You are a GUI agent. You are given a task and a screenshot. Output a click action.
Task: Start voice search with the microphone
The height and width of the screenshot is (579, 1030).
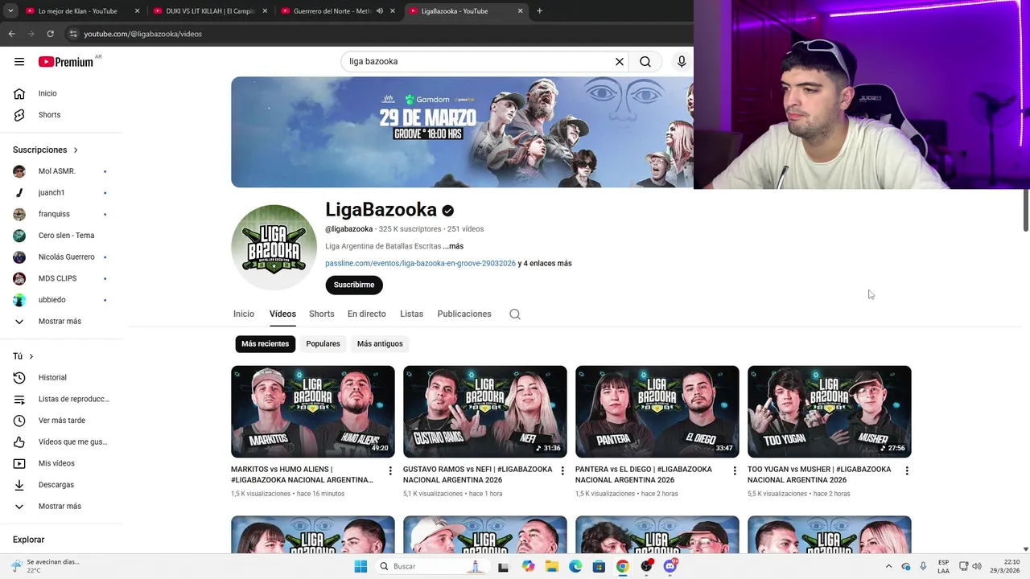682,61
